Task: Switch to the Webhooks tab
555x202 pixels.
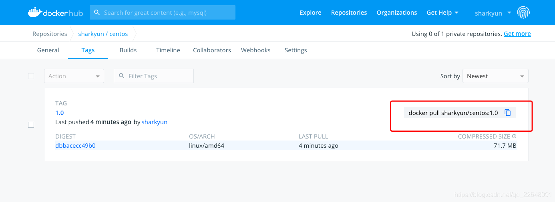Action: pyautogui.click(x=256, y=50)
